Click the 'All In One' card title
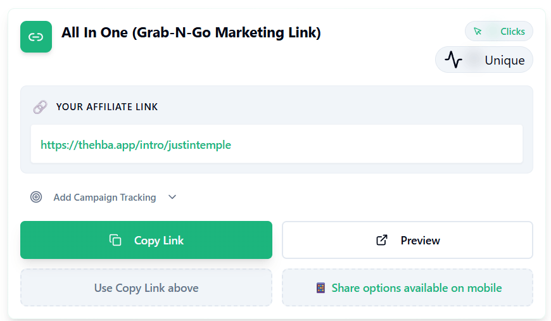Viewport: 551px width, 321px height. [191, 32]
